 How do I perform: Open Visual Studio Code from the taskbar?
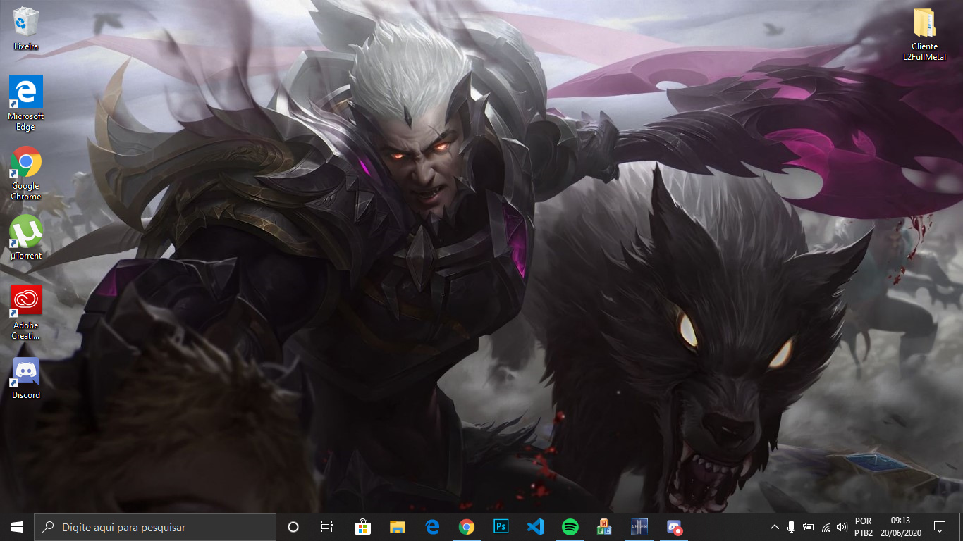(536, 527)
